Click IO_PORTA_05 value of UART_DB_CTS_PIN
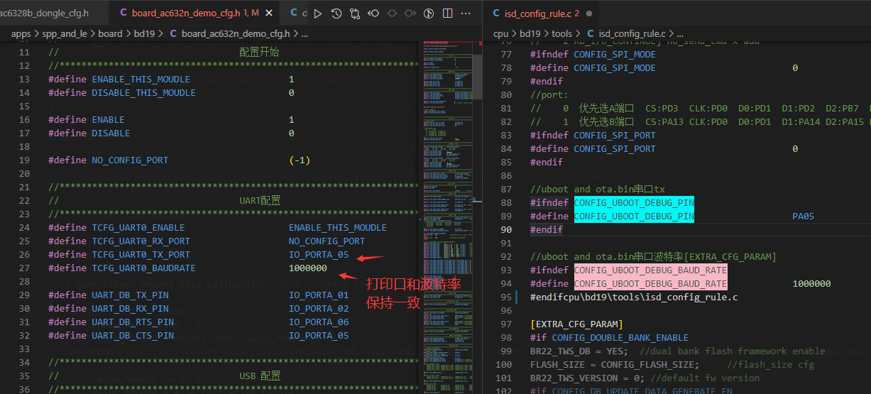Viewport: 871px width, 394px height. tap(319, 335)
